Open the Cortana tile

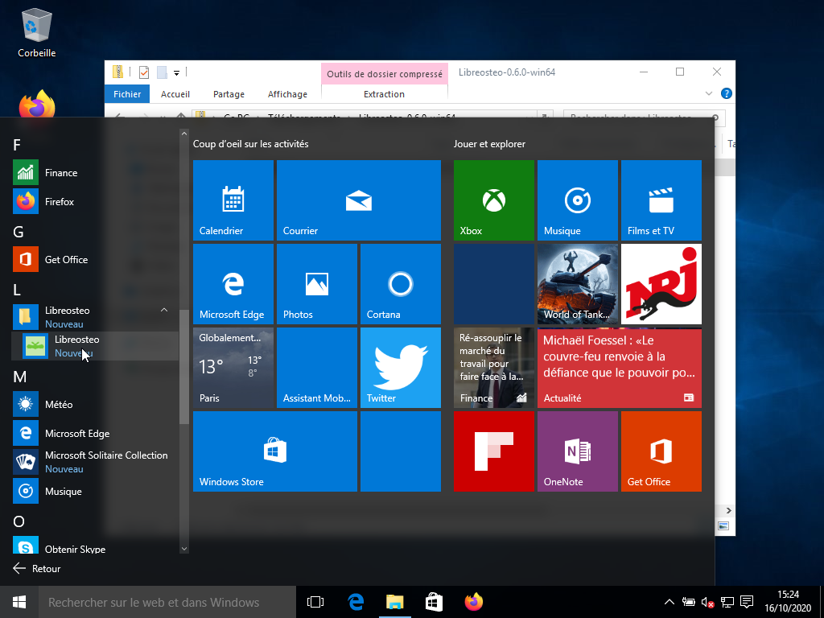[401, 284]
